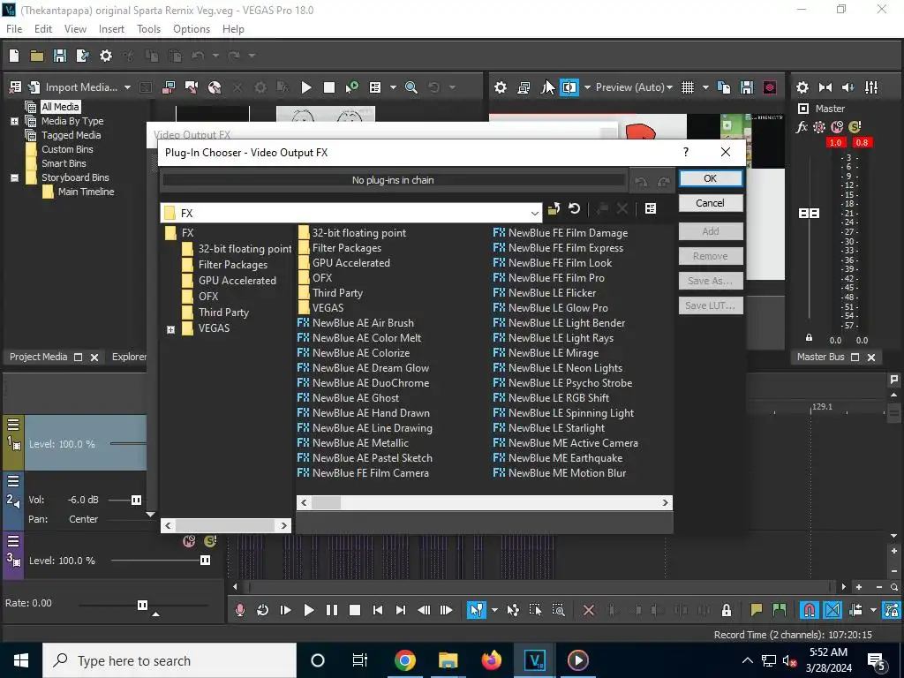
Task: Open the FX folder path dropdown
Action: [x=534, y=214]
